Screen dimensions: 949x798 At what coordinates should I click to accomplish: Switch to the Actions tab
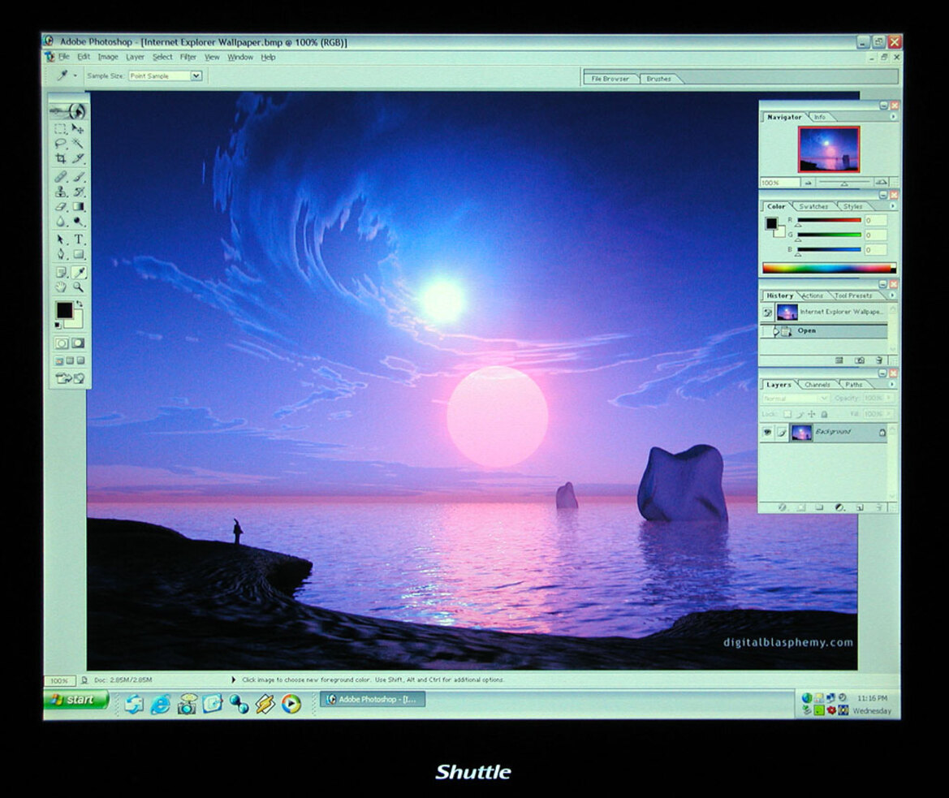(x=813, y=295)
